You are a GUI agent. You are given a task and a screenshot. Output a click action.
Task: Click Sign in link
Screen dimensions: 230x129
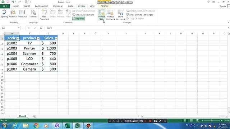click(x=222, y=6)
